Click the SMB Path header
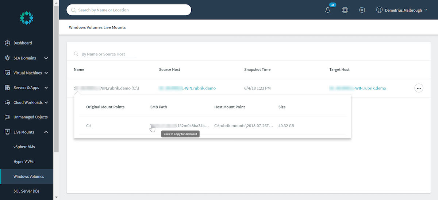 point(158,107)
